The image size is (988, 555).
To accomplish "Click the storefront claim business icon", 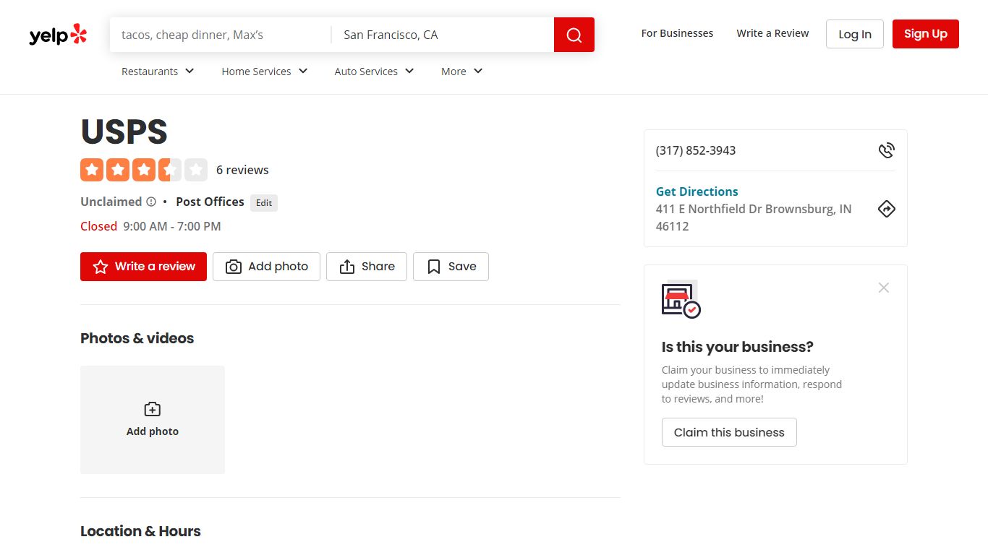I will 681,298.
